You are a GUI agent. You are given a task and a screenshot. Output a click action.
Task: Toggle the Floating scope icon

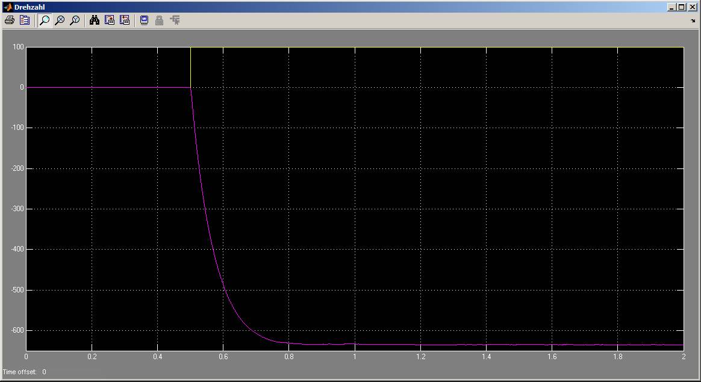pos(145,20)
